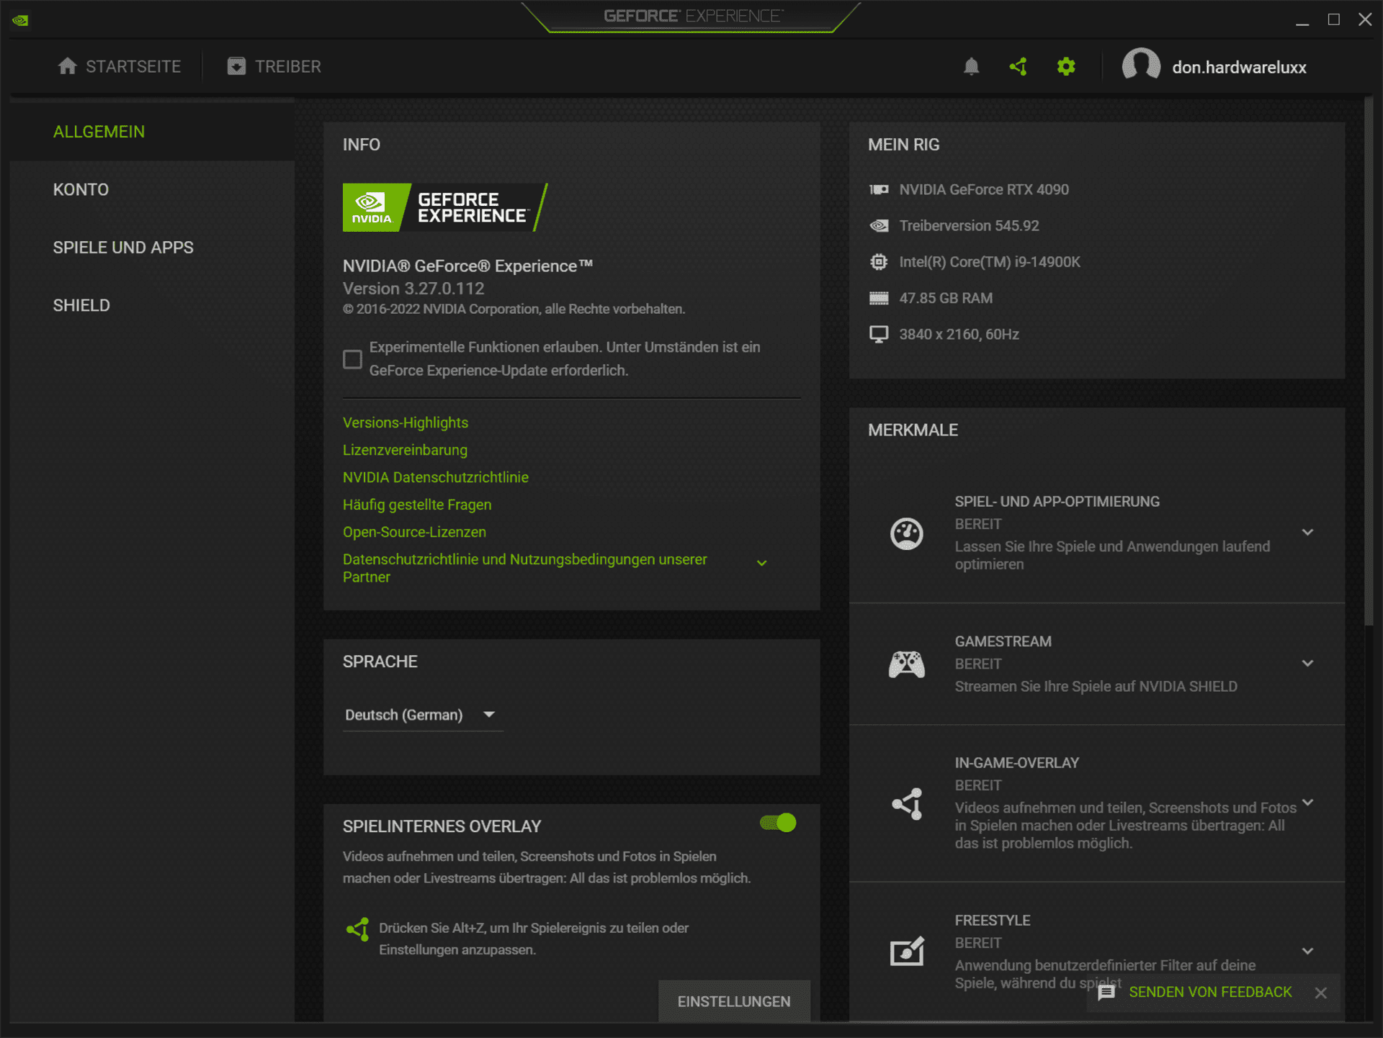Click the user avatar icon

pyautogui.click(x=1141, y=66)
